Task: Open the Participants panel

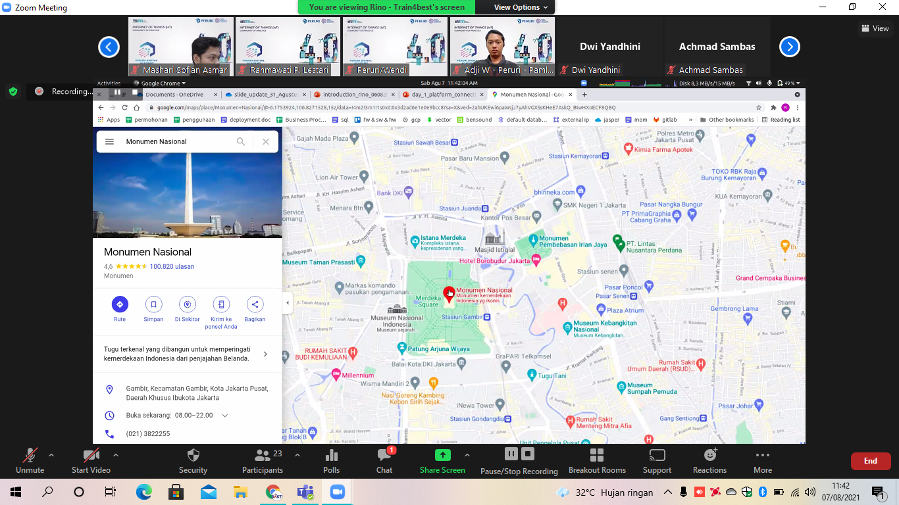Action: (x=263, y=455)
